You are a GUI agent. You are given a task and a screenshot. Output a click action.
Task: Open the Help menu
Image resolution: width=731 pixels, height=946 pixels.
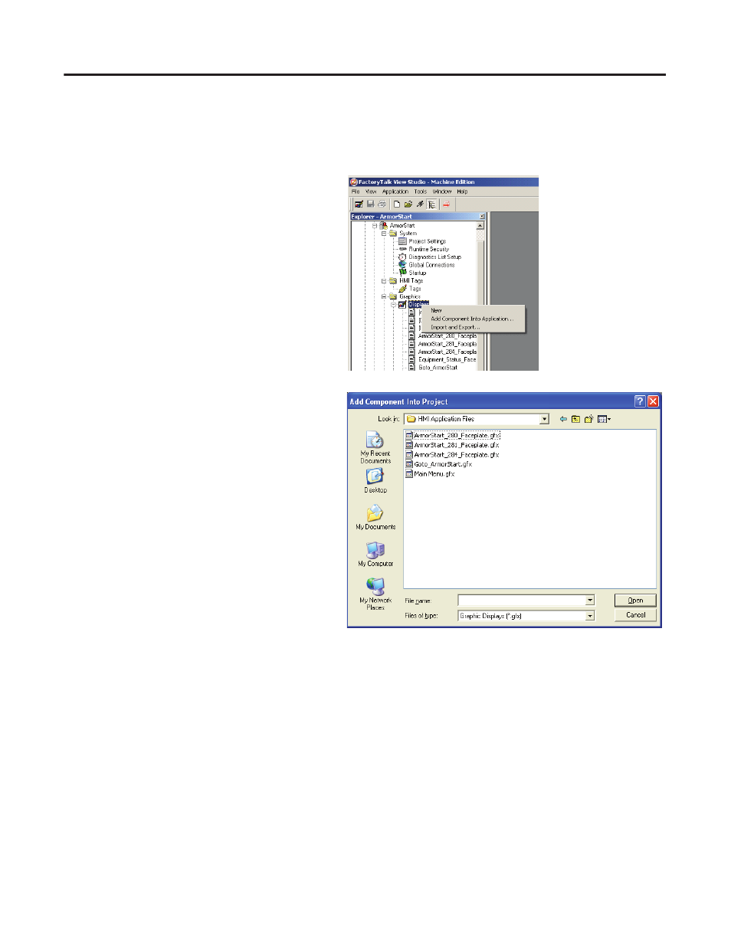coord(462,191)
